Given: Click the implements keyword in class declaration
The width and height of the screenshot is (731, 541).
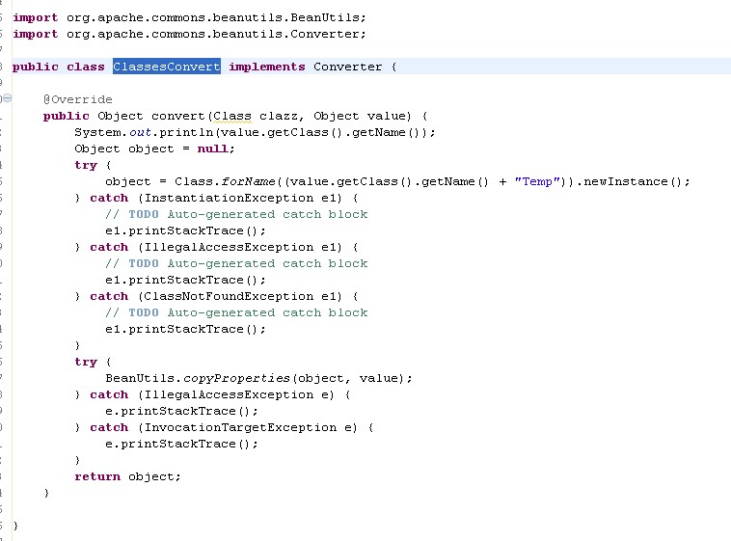Looking at the screenshot, I should [x=267, y=67].
